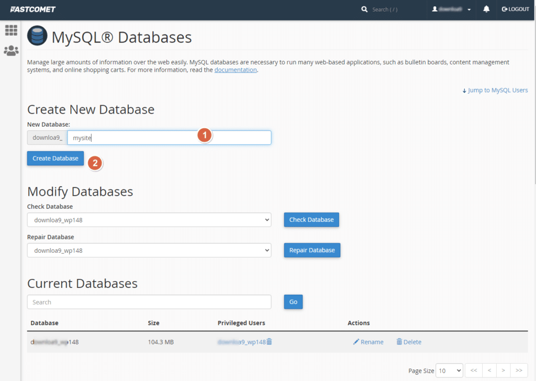Screen dimensions: 536x381
Task: Click the FastComet logo
Action: [33, 9]
